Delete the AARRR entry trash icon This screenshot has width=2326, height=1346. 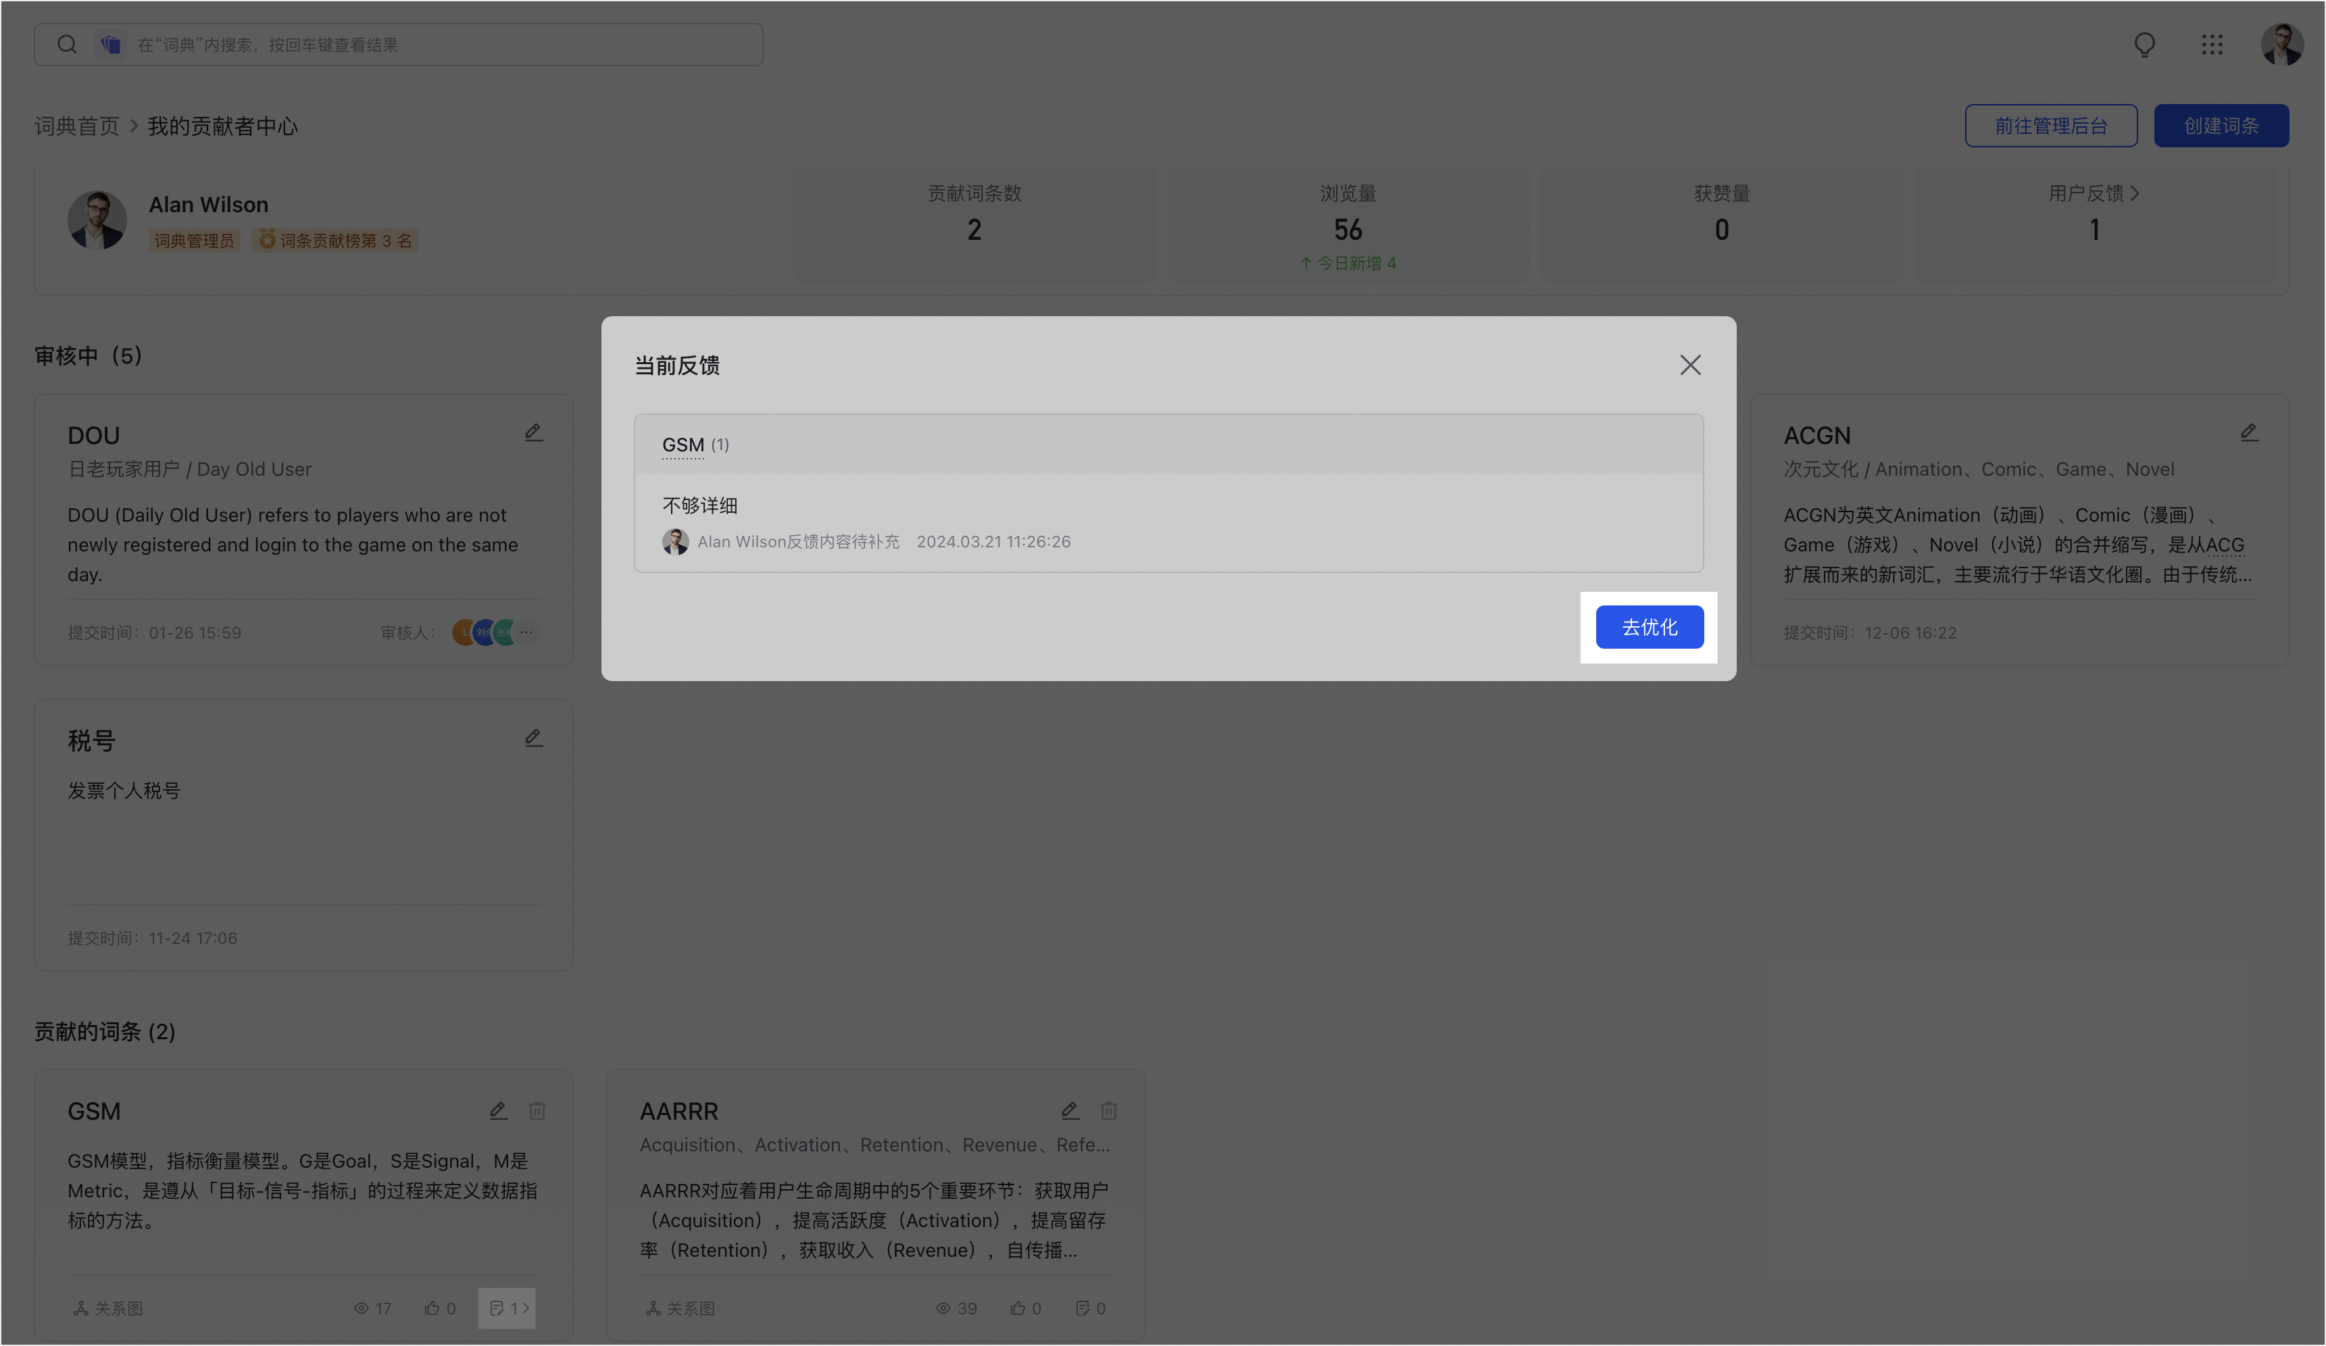click(x=1108, y=1111)
